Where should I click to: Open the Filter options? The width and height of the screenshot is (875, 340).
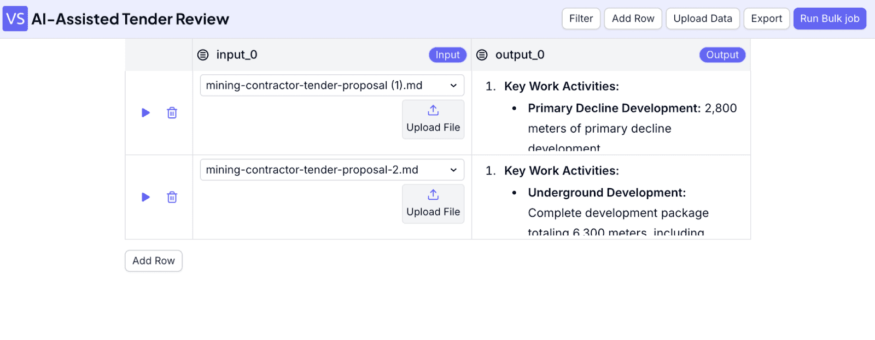point(581,19)
